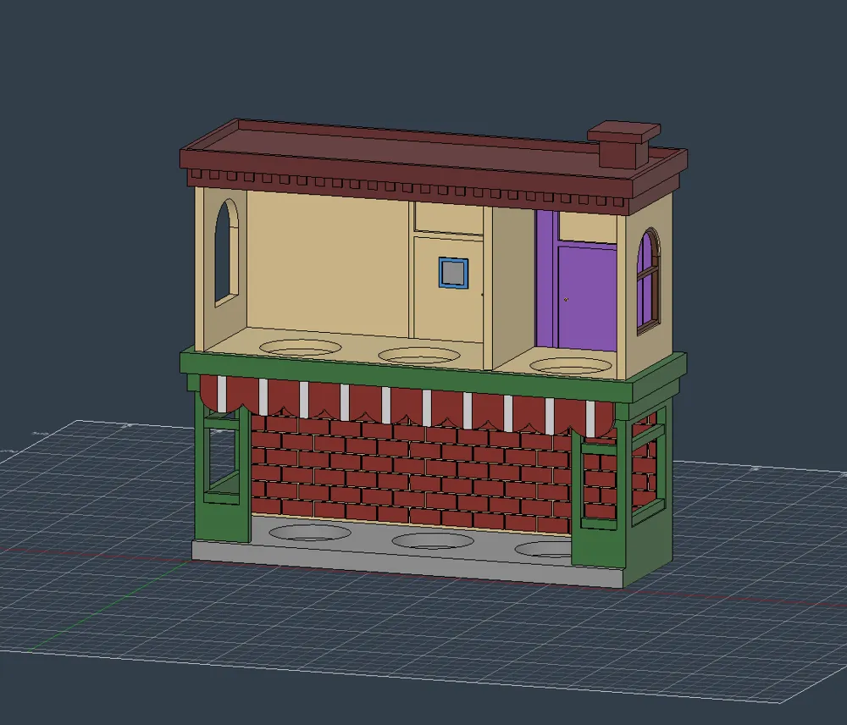
Task: Click the circular hole in front of purple door
Action: pyautogui.click(x=570, y=366)
